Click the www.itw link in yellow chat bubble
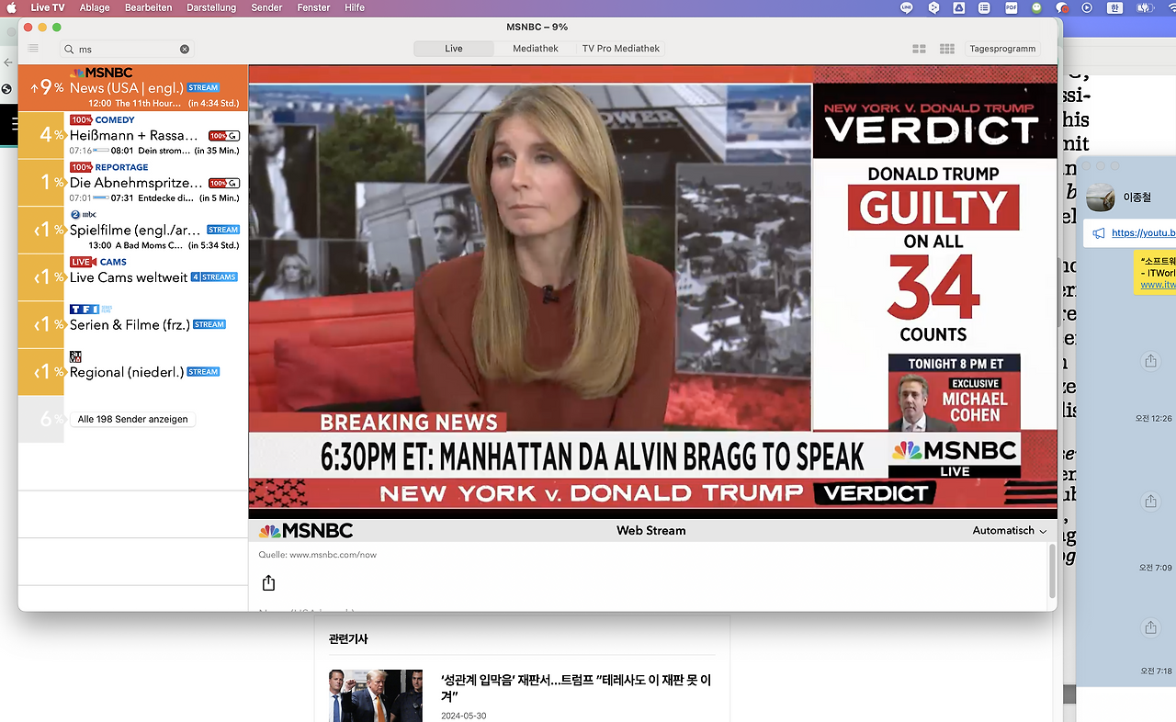The width and height of the screenshot is (1176, 722). (x=1158, y=285)
